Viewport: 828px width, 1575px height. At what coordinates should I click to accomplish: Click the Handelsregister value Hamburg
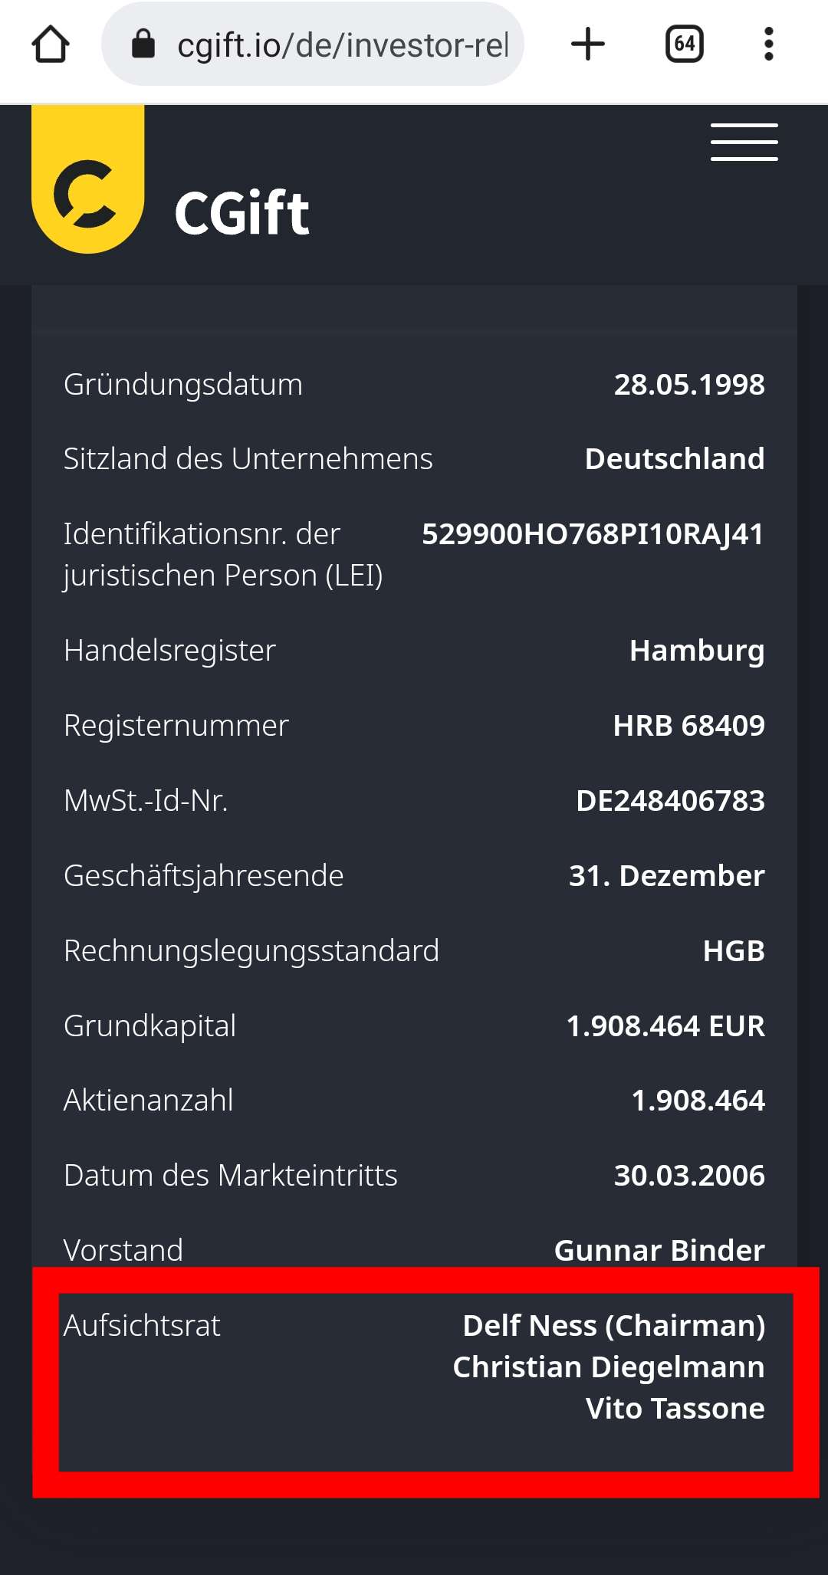pyautogui.click(x=696, y=650)
